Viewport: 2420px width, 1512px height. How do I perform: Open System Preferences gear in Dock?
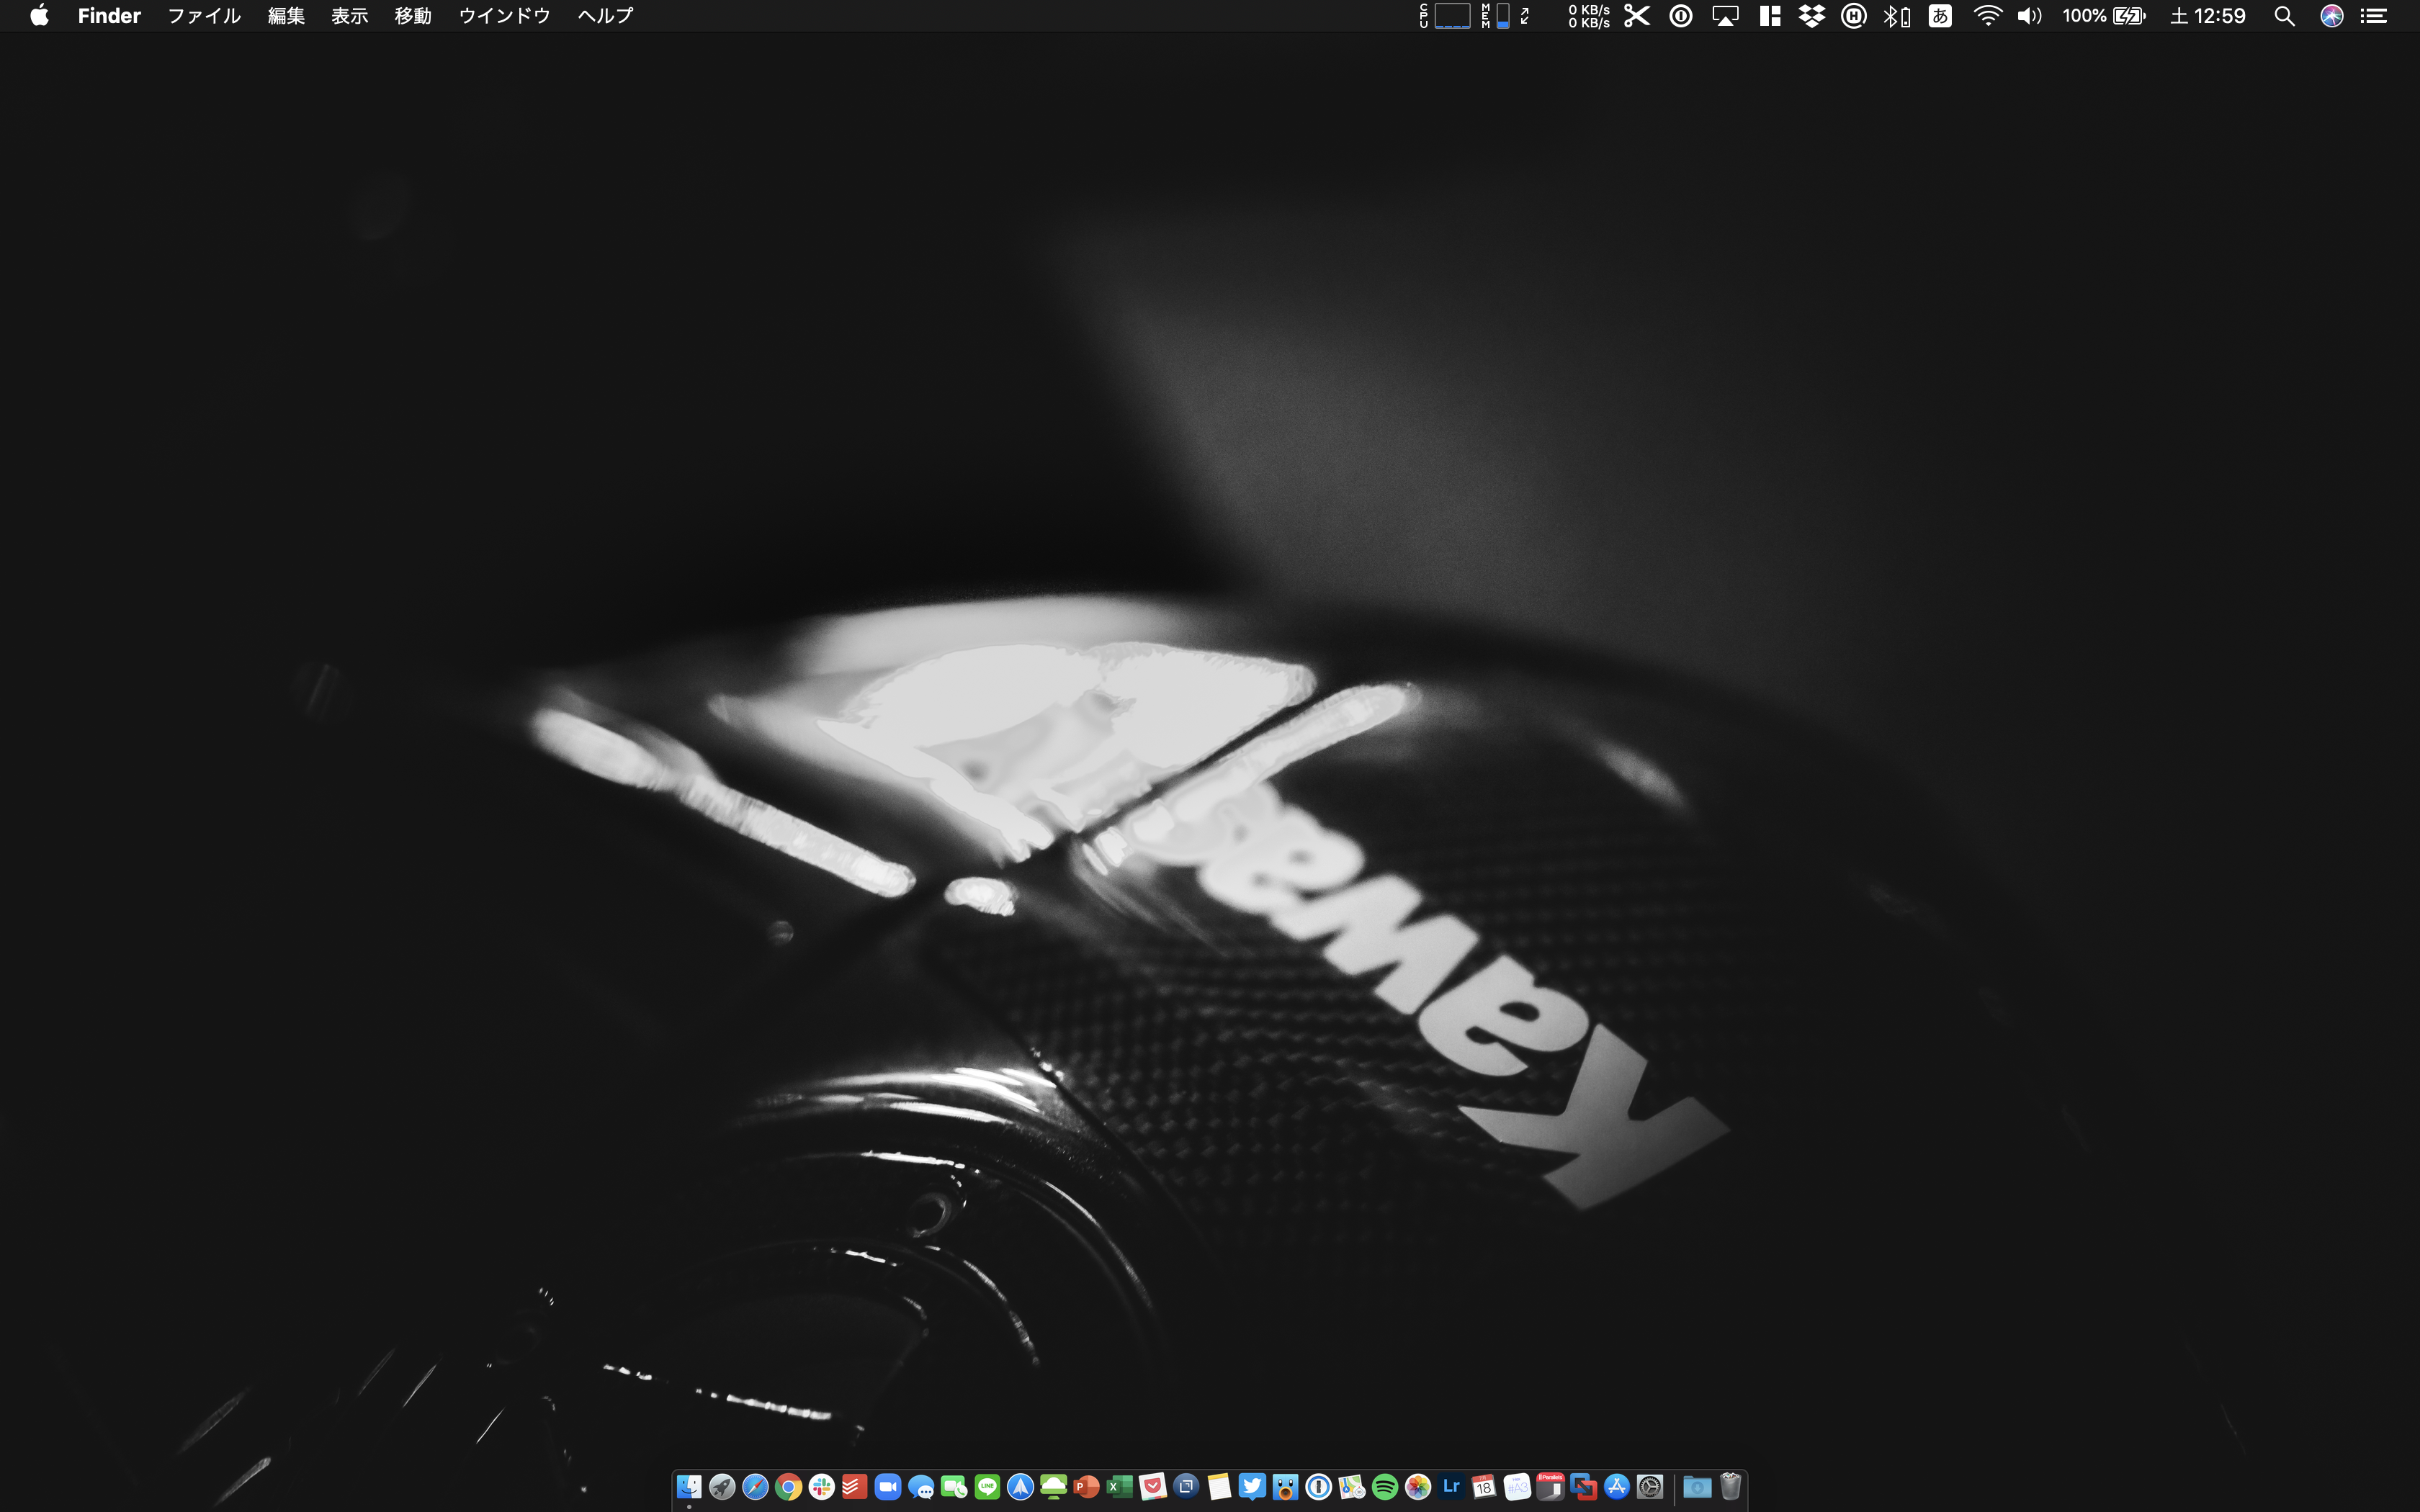tap(1650, 1487)
